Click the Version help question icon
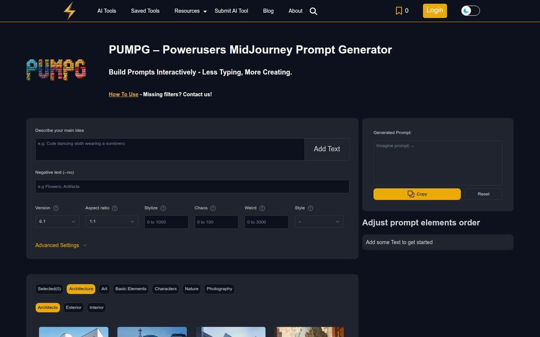 point(56,208)
